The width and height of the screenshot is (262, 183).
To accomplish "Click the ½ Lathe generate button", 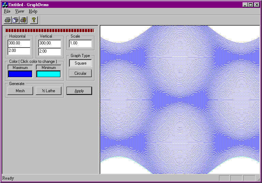I will click(48, 91).
